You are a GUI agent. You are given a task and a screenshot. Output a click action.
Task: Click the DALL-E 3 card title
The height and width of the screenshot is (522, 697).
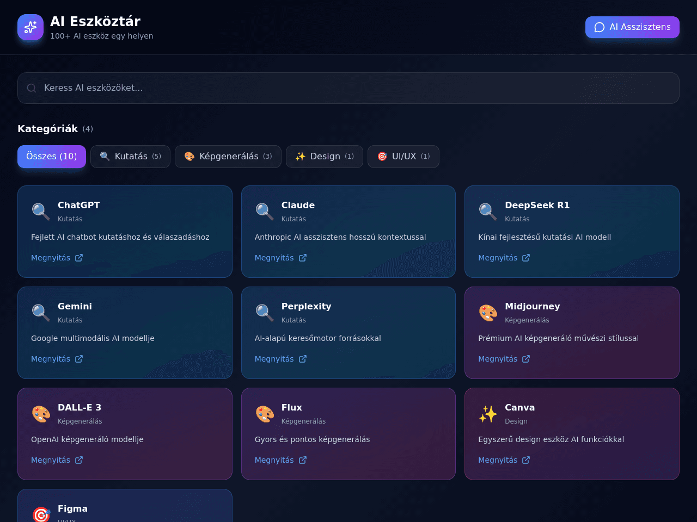80,408
